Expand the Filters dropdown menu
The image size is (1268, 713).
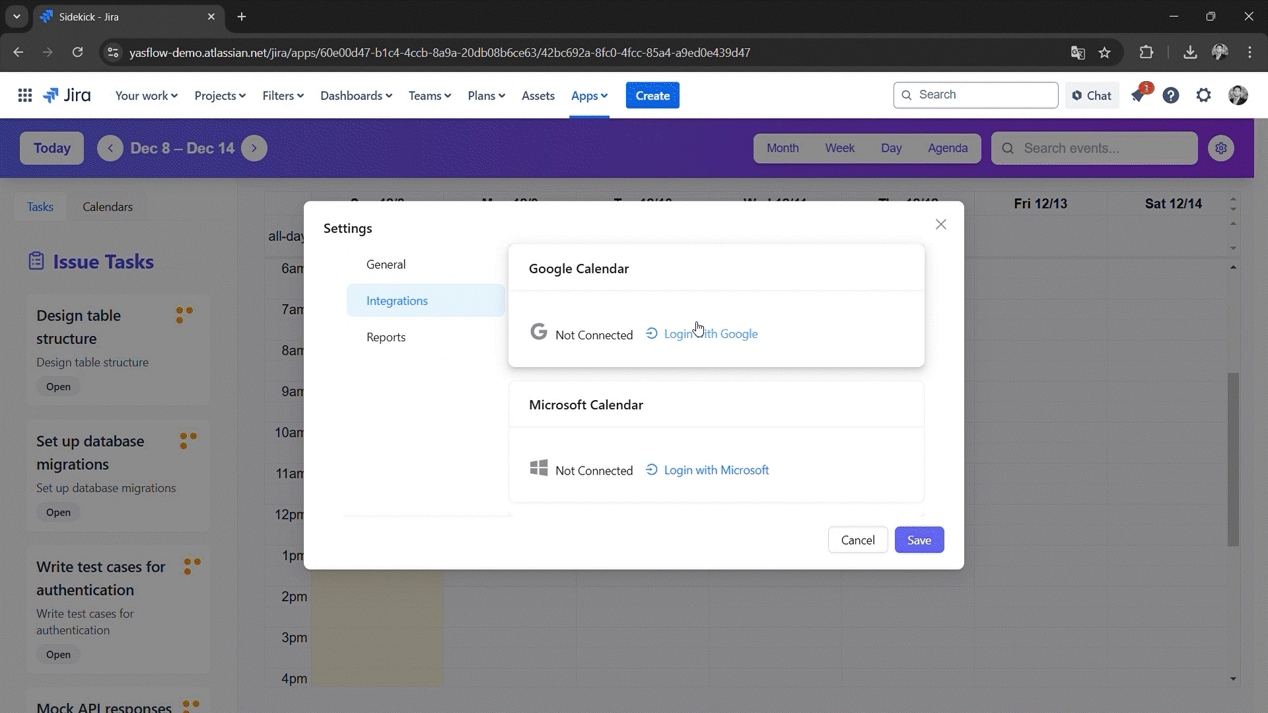(x=283, y=96)
